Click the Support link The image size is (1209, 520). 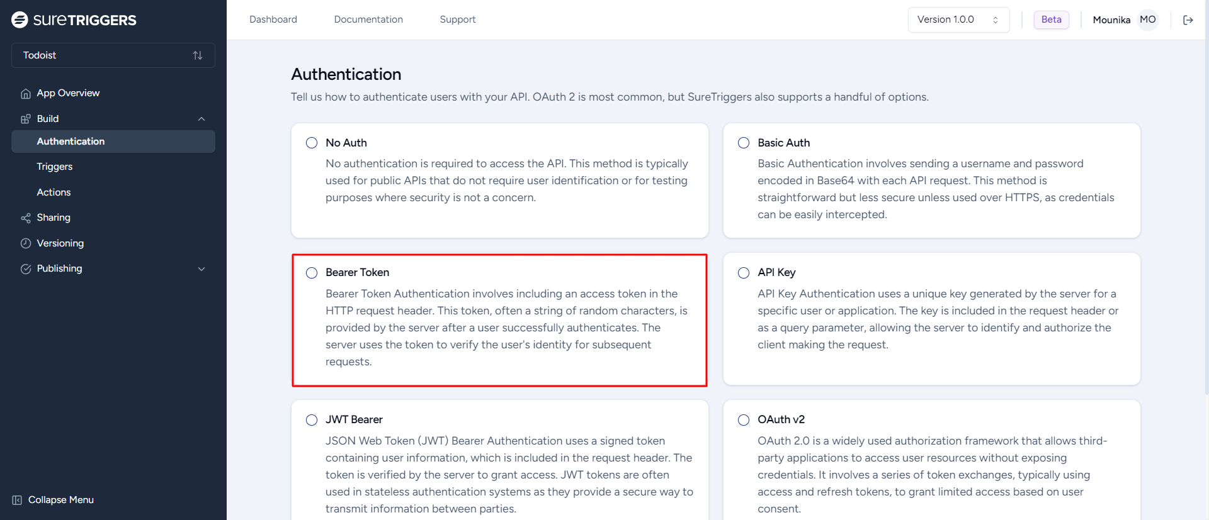tap(458, 19)
